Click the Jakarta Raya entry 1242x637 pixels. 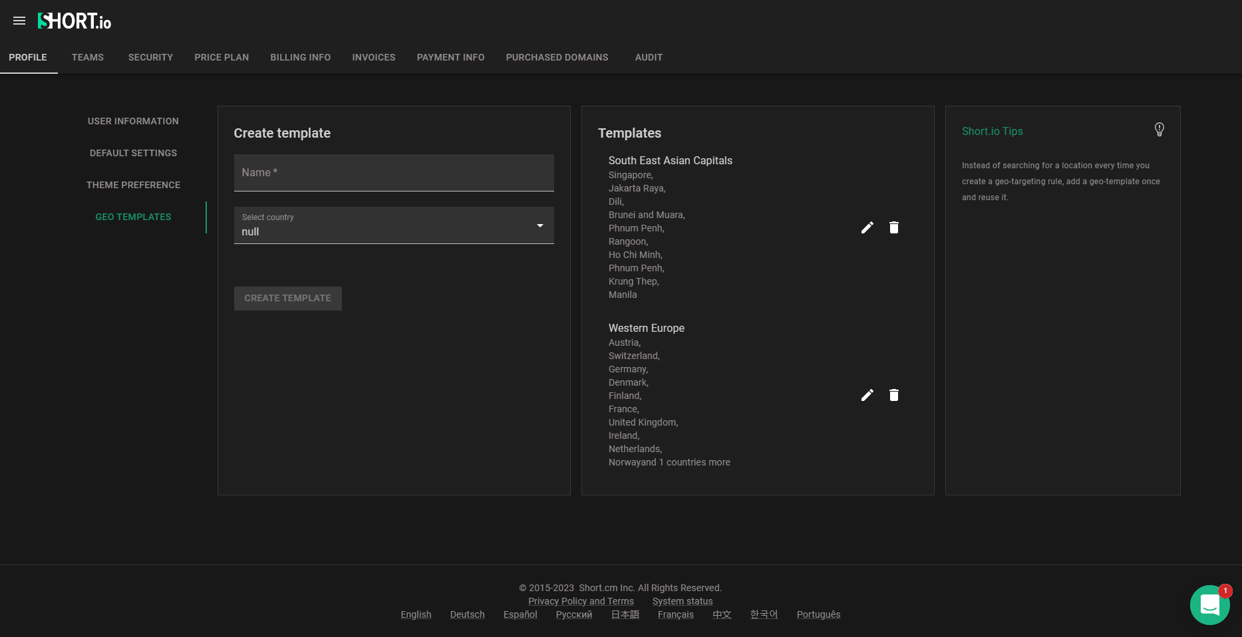637,188
